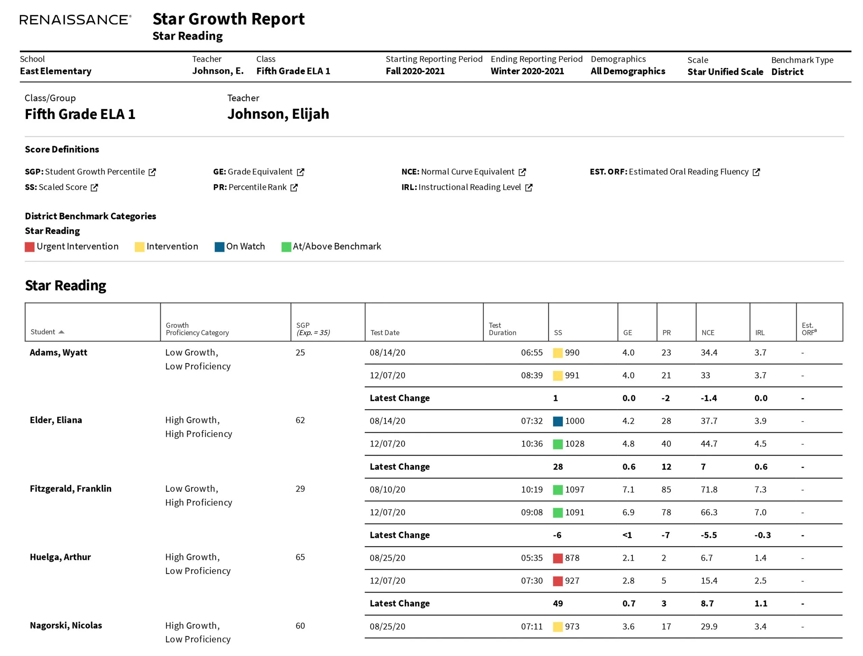Click Huelga, Arthur's Latest Change row
The height and width of the screenshot is (656, 863).
(399, 603)
